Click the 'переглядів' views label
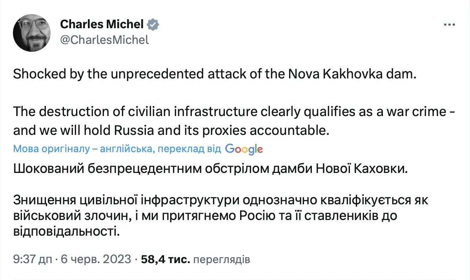Image resolution: width=470 pixels, height=280 pixels. click(222, 259)
